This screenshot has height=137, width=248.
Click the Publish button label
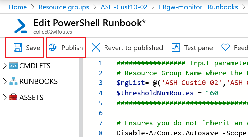72,48
